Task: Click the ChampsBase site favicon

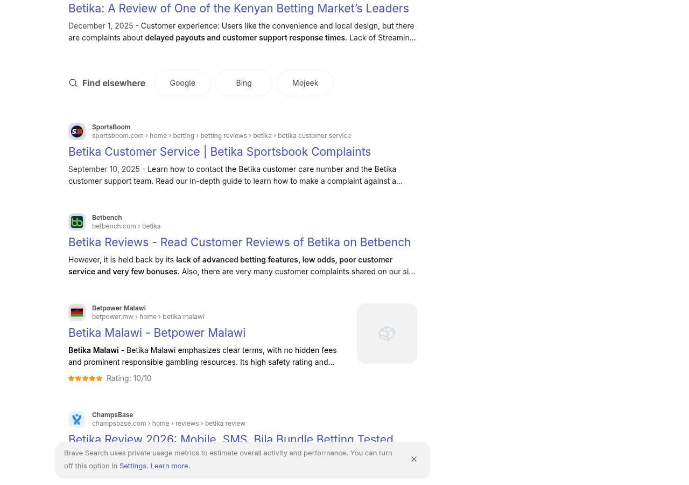Action: click(x=77, y=419)
